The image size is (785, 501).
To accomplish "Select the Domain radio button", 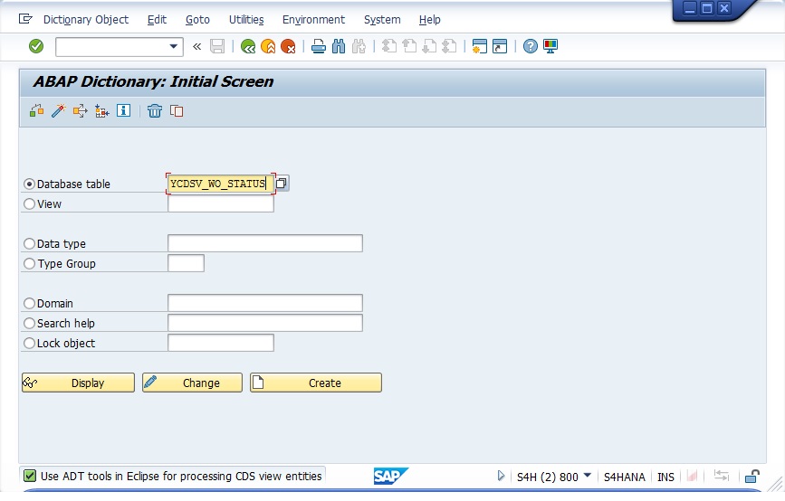I will 30,304.
